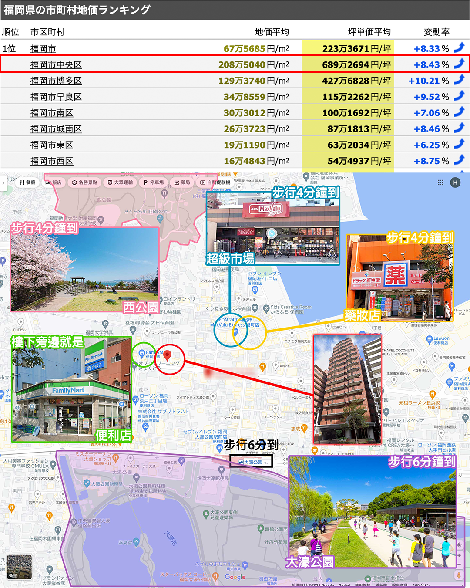Screen dimensions: 470x588
Task: Switch to satellite view layer thumbnail
Action: pyautogui.click(x=19, y=567)
